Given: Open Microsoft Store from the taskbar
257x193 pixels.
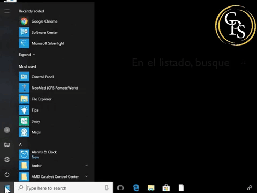Looking at the screenshot, I should pyautogui.click(x=166, y=188).
